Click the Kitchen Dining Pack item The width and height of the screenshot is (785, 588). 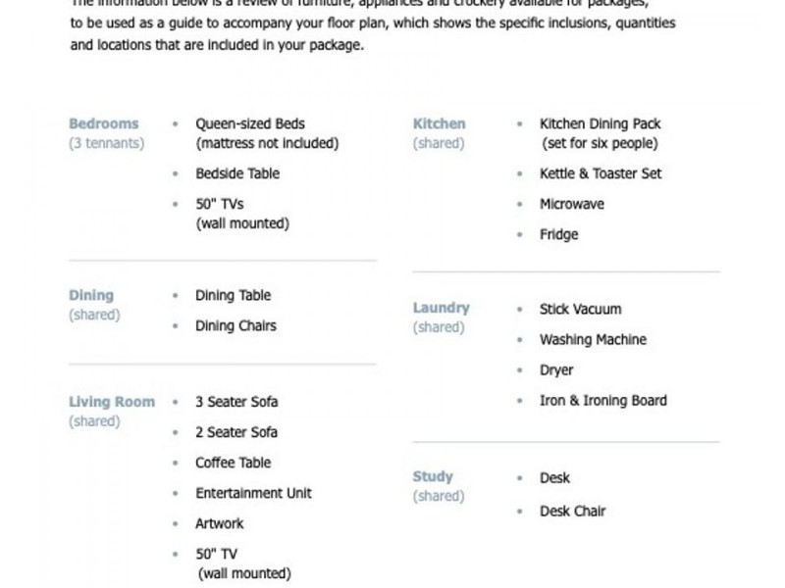pyautogui.click(x=600, y=123)
